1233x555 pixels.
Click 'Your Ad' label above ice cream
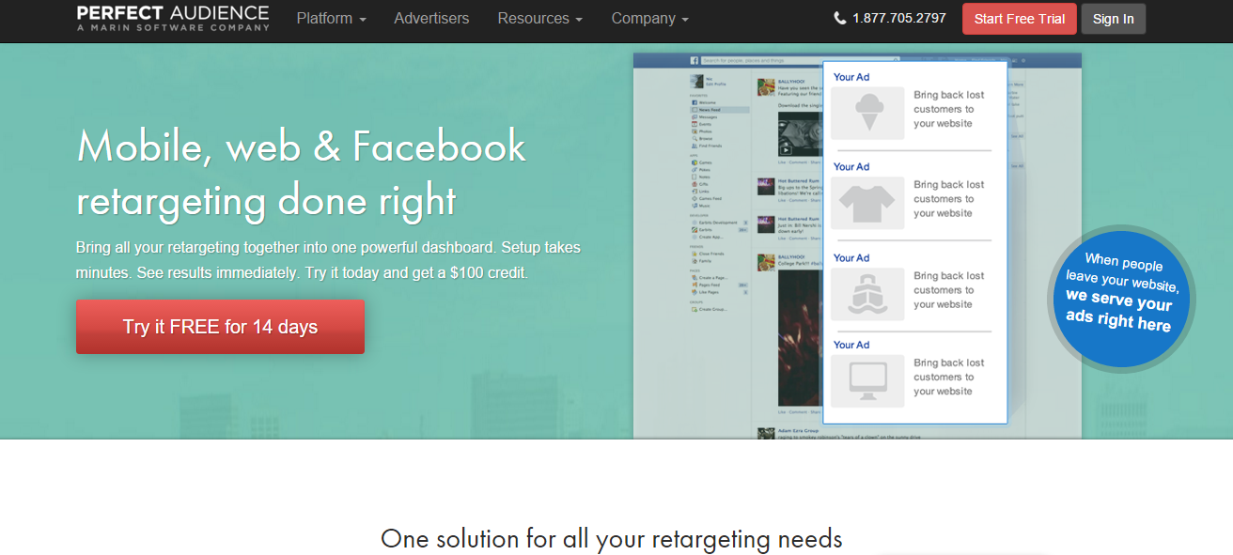[x=851, y=77]
